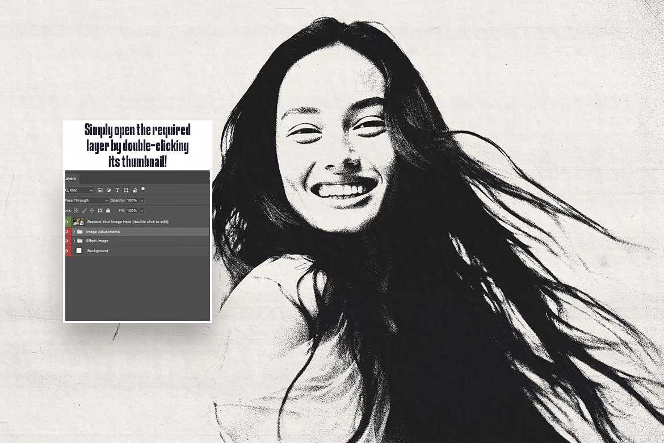Select the pixel layers filter icon
The image size is (664, 443).
[x=100, y=190]
